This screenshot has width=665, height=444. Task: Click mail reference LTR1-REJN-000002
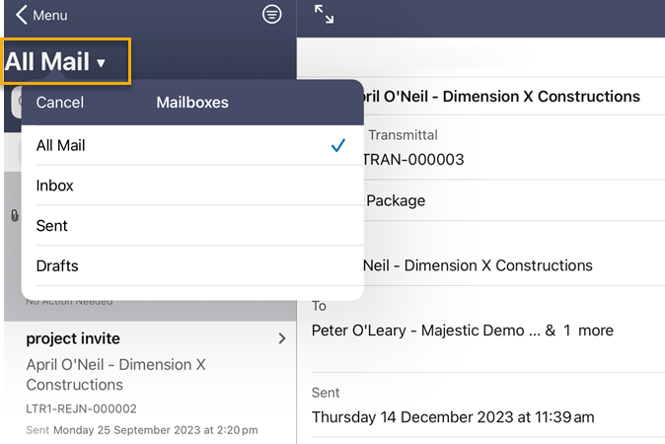81,408
